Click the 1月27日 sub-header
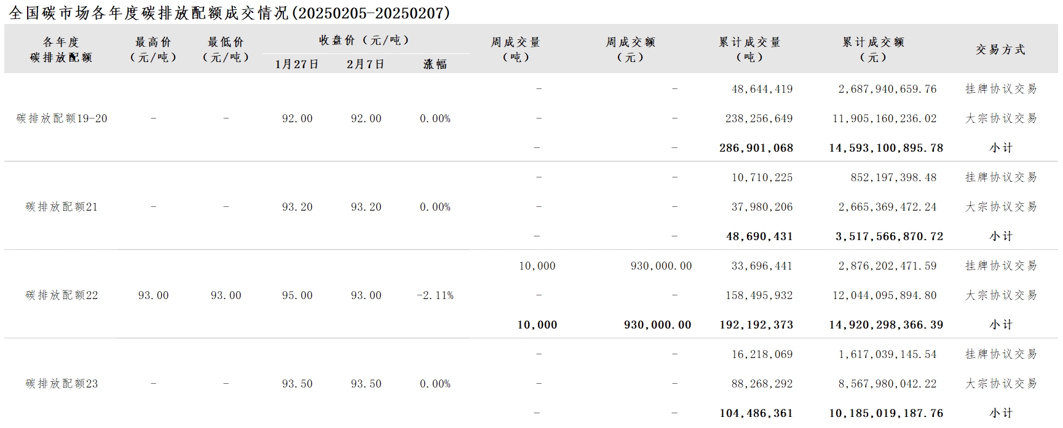This screenshot has height=428, width=1063. [297, 64]
